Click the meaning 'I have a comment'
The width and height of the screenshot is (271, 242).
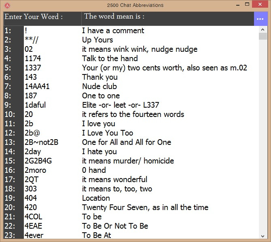[113, 31]
